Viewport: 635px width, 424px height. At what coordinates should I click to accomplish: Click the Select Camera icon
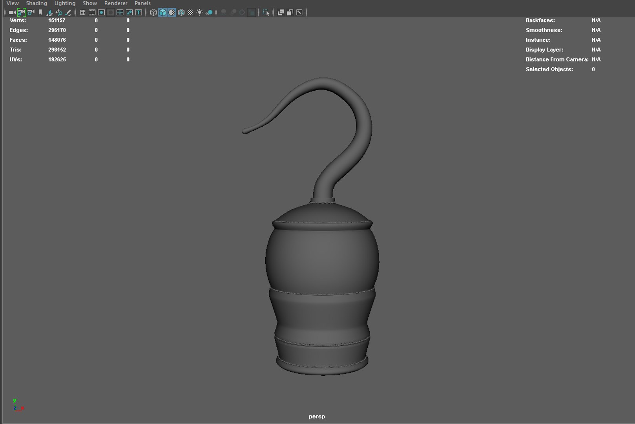click(x=12, y=13)
